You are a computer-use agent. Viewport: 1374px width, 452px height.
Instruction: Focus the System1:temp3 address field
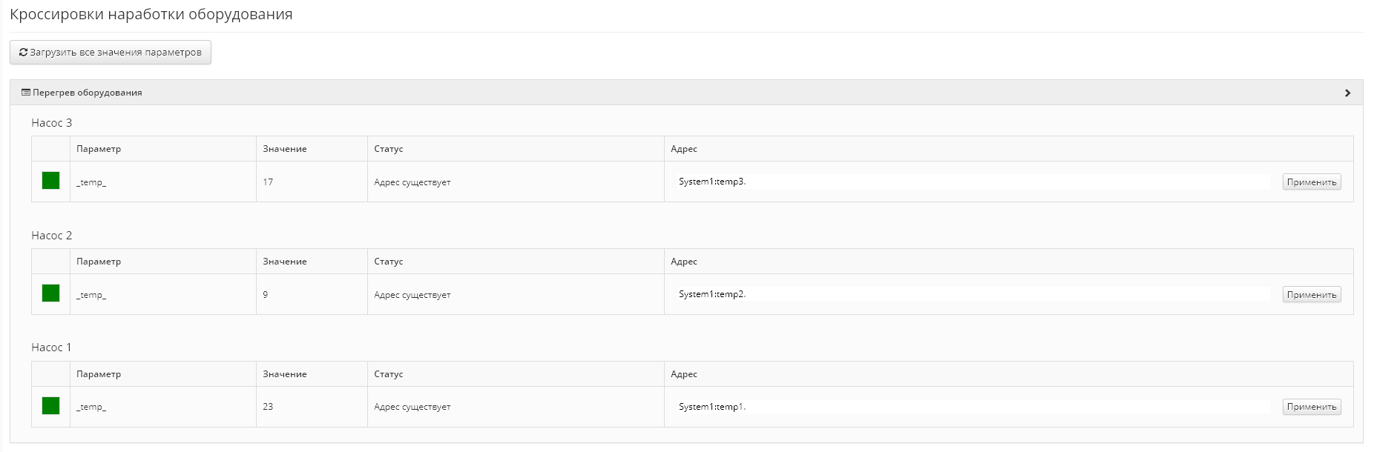[x=971, y=182]
